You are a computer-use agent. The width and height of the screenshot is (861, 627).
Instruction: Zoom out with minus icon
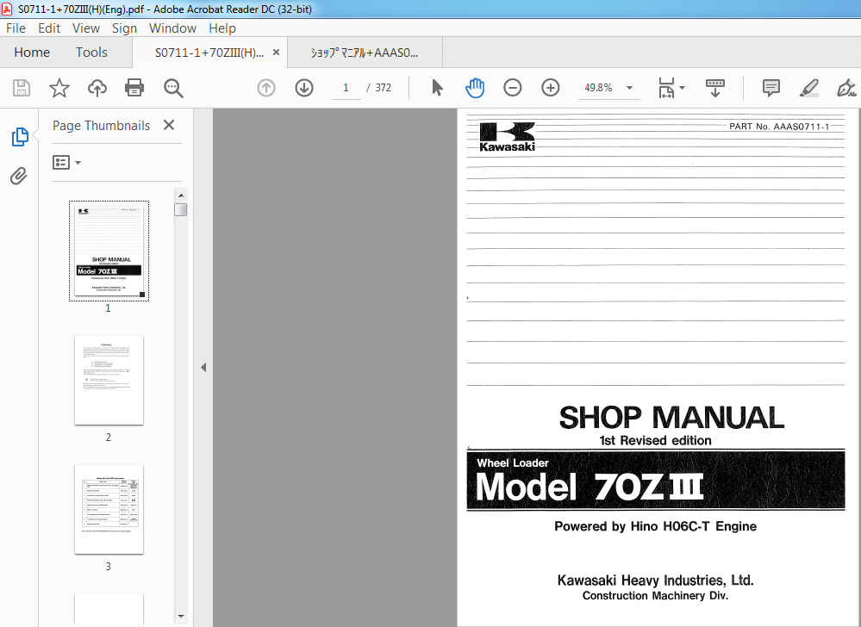(x=512, y=88)
